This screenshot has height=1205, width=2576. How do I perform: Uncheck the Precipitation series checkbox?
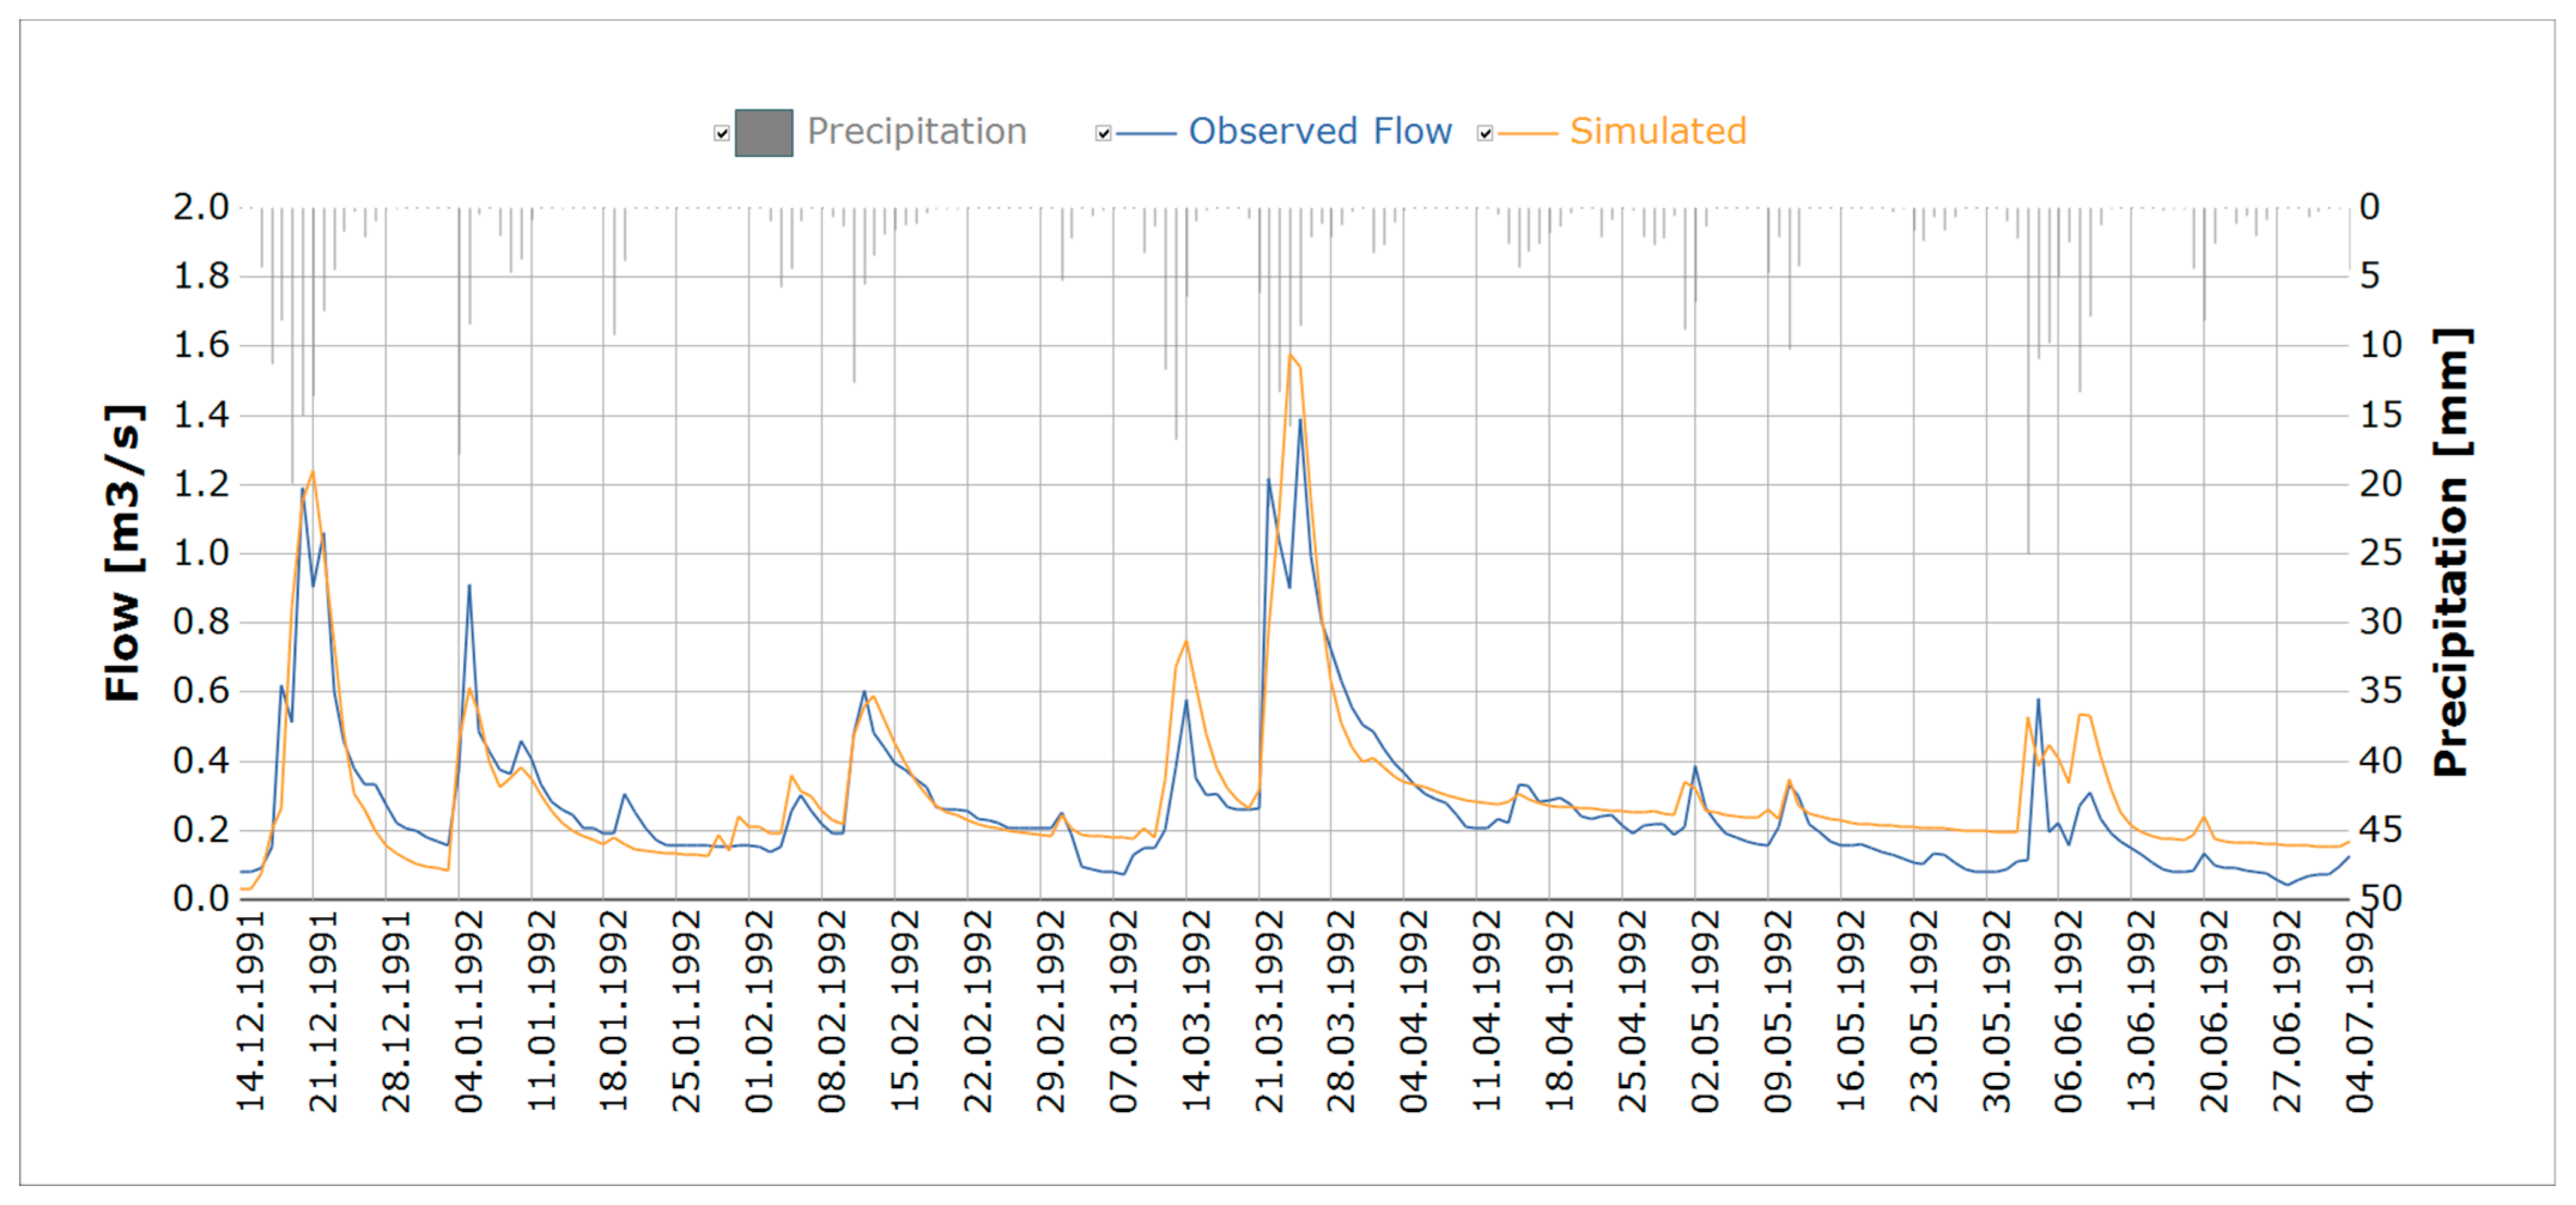[x=721, y=133]
